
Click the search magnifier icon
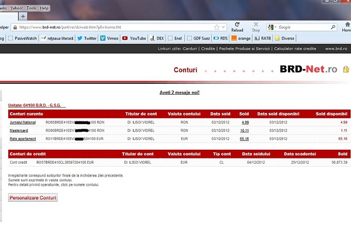333,27
